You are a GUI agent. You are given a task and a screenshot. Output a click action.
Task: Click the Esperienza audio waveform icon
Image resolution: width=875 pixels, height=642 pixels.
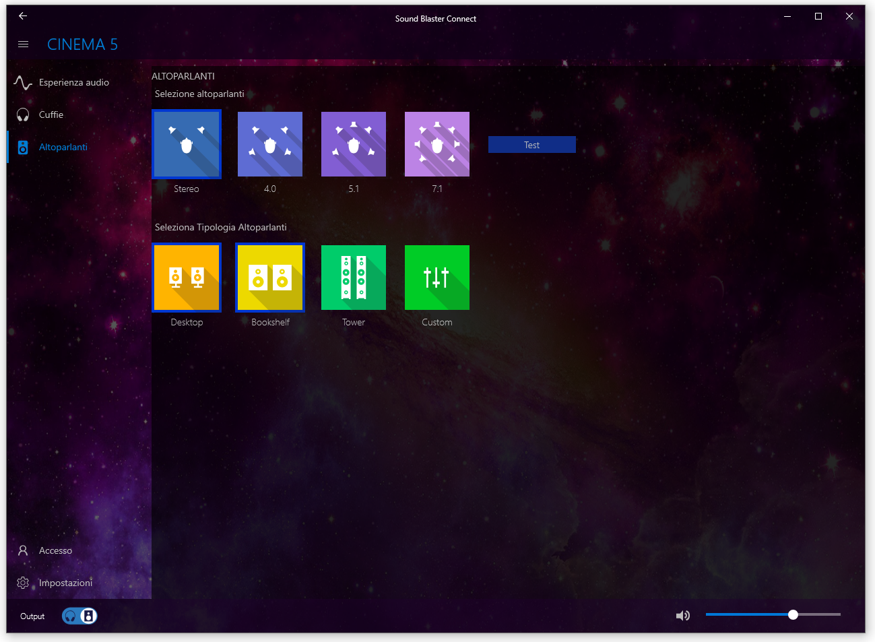tap(23, 83)
